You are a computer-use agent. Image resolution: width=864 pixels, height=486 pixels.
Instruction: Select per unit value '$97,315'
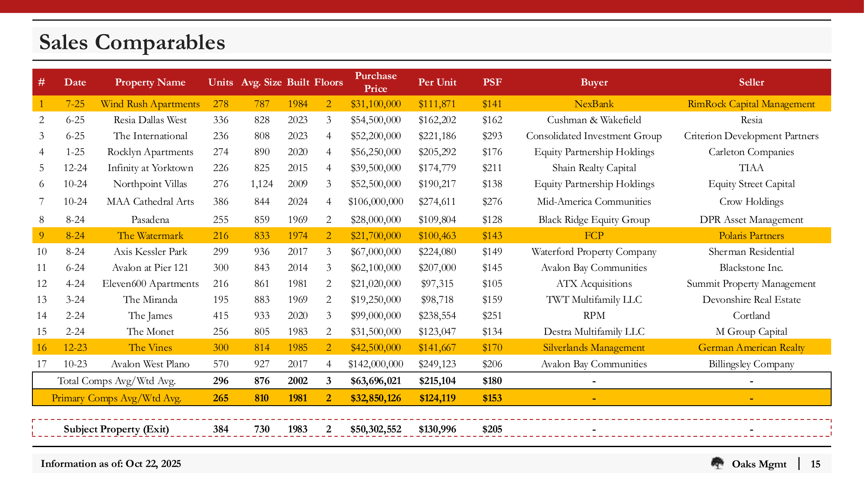437,283
